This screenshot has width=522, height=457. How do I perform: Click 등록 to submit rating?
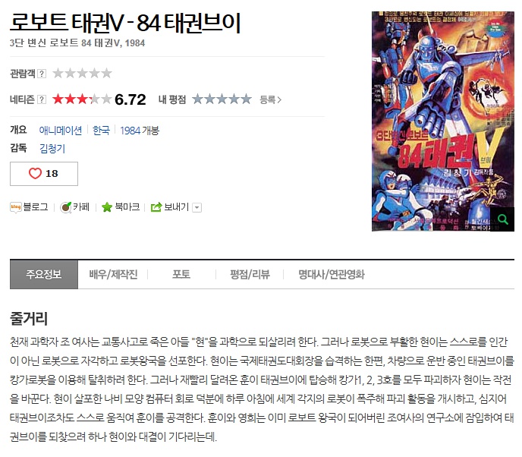270,99
